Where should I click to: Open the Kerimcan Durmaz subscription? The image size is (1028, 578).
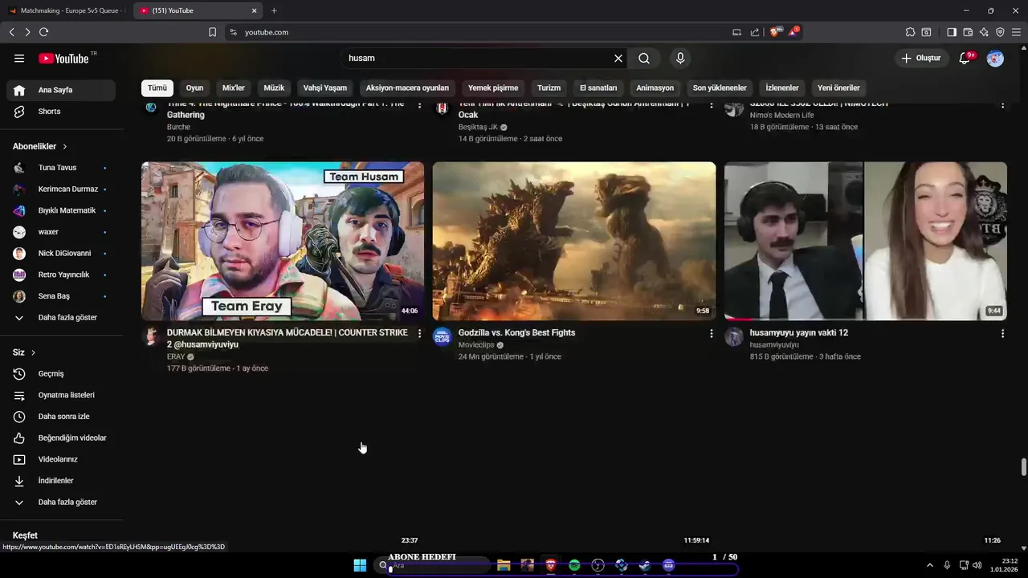[61, 189]
